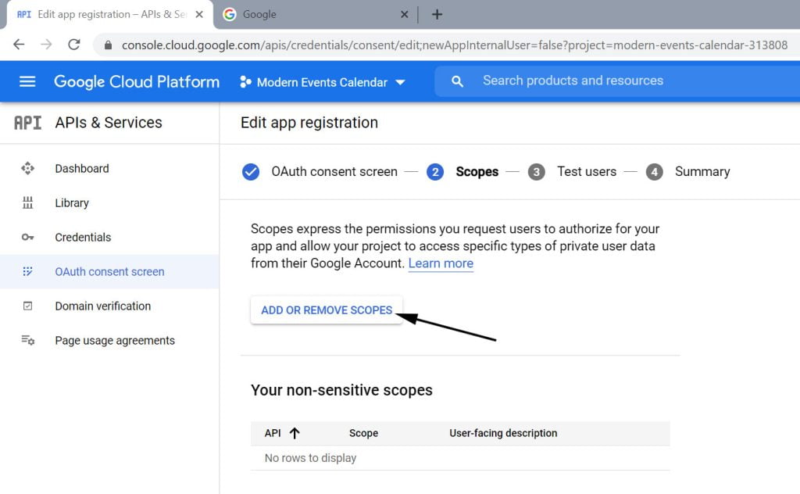The height and width of the screenshot is (494, 800).
Task: Click the Page usage agreements icon
Action: (x=28, y=340)
